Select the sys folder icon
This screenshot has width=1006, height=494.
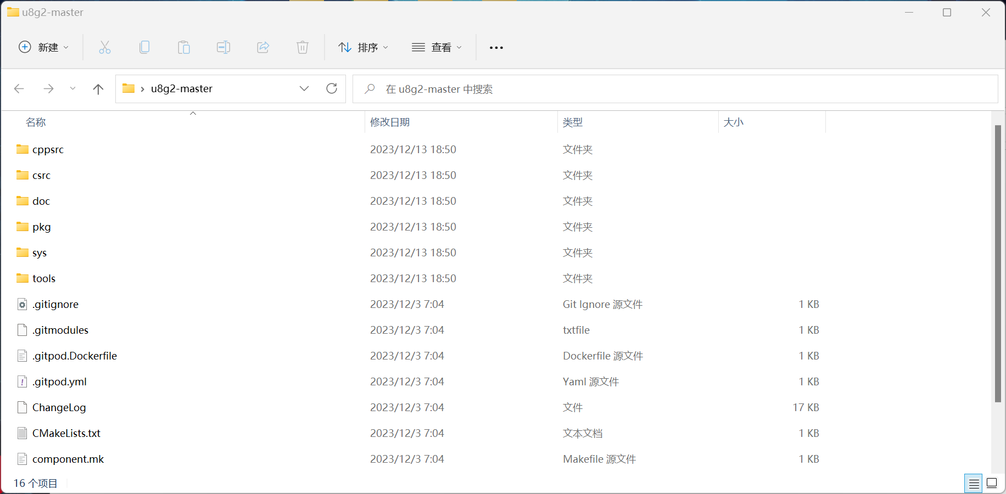(23, 252)
